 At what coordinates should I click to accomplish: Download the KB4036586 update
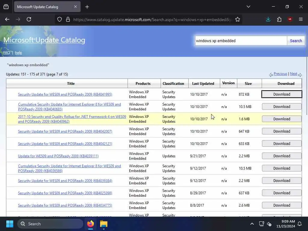pos(282,168)
